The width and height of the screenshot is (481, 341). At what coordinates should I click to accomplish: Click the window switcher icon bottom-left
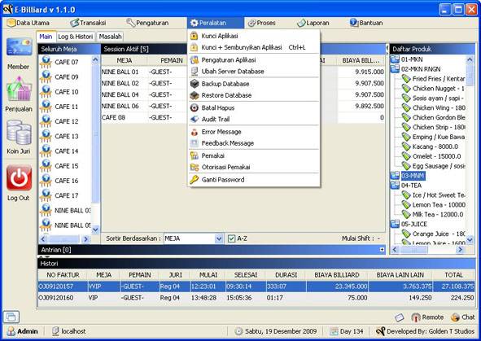click(x=11, y=317)
